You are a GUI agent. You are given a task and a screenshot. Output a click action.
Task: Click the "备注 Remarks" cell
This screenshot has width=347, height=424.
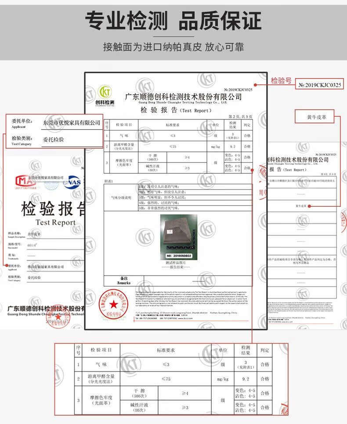124,280
